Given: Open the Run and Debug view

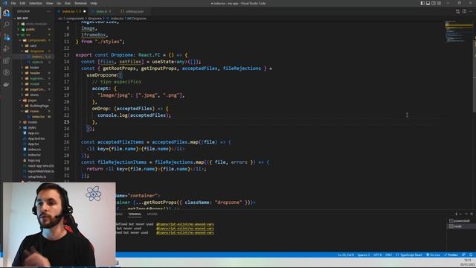Looking at the screenshot, I should tap(7, 48).
